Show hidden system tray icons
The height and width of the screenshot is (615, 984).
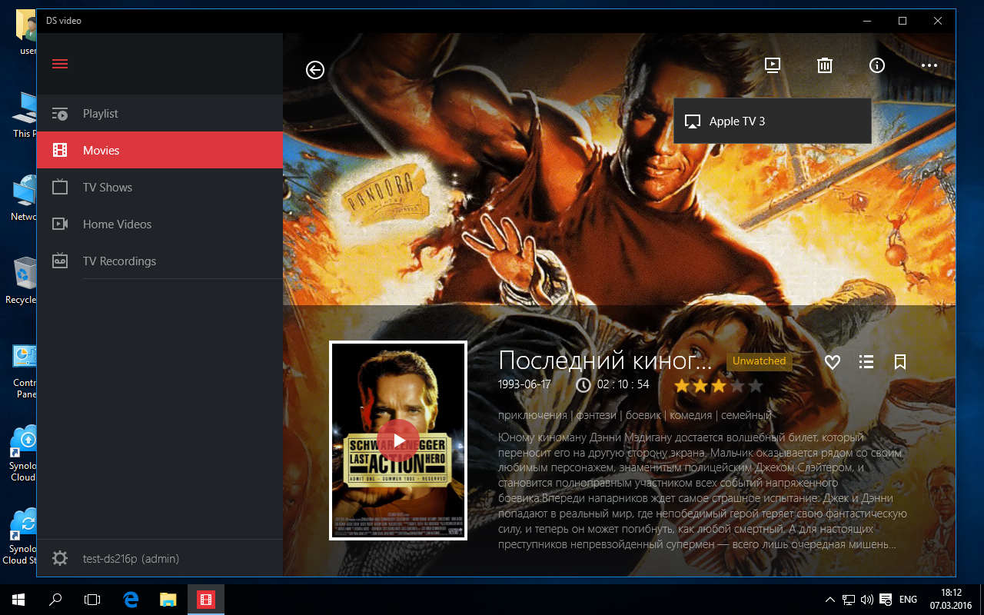click(x=829, y=600)
